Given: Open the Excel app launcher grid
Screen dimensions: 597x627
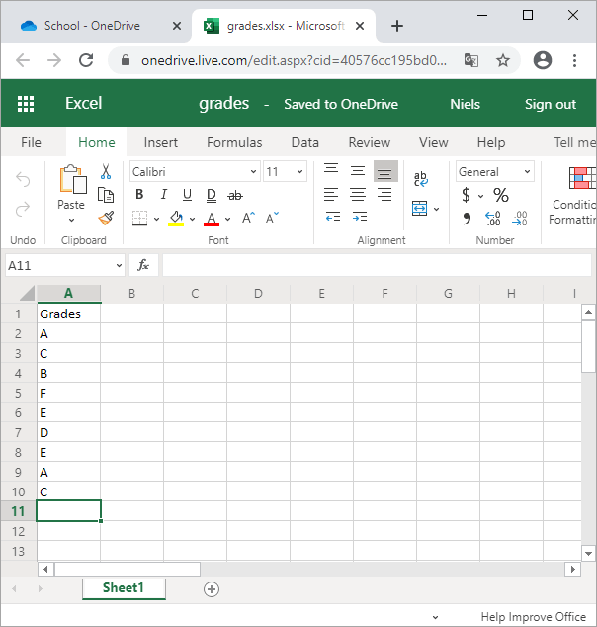Looking at the screenshot, I should (26, 104).
